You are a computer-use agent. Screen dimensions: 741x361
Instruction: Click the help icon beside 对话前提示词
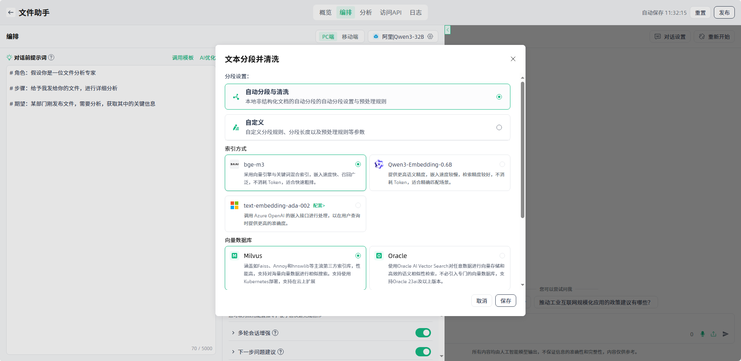point(51,57)
